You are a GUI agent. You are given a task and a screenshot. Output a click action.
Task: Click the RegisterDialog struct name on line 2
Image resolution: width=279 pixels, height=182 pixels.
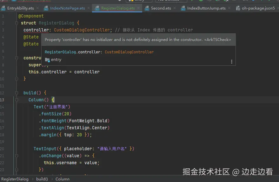pyautogui.click(x=56, y=23)
